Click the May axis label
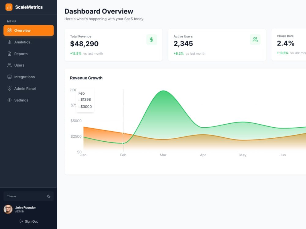Viewport: 306px width, 229px height. click(243, 155)
